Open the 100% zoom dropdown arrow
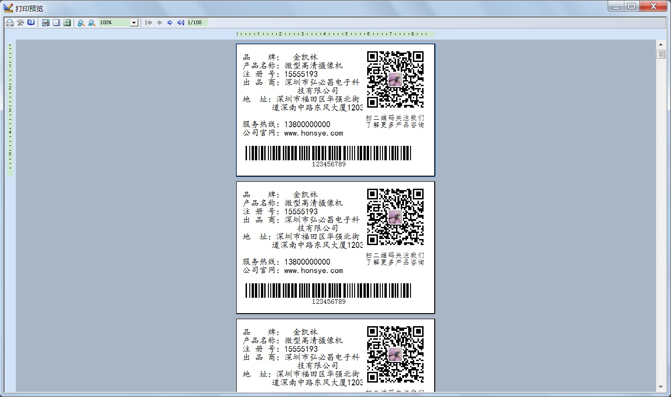The height and width of the screenshot is (397, 671). [x=134, y=23]
